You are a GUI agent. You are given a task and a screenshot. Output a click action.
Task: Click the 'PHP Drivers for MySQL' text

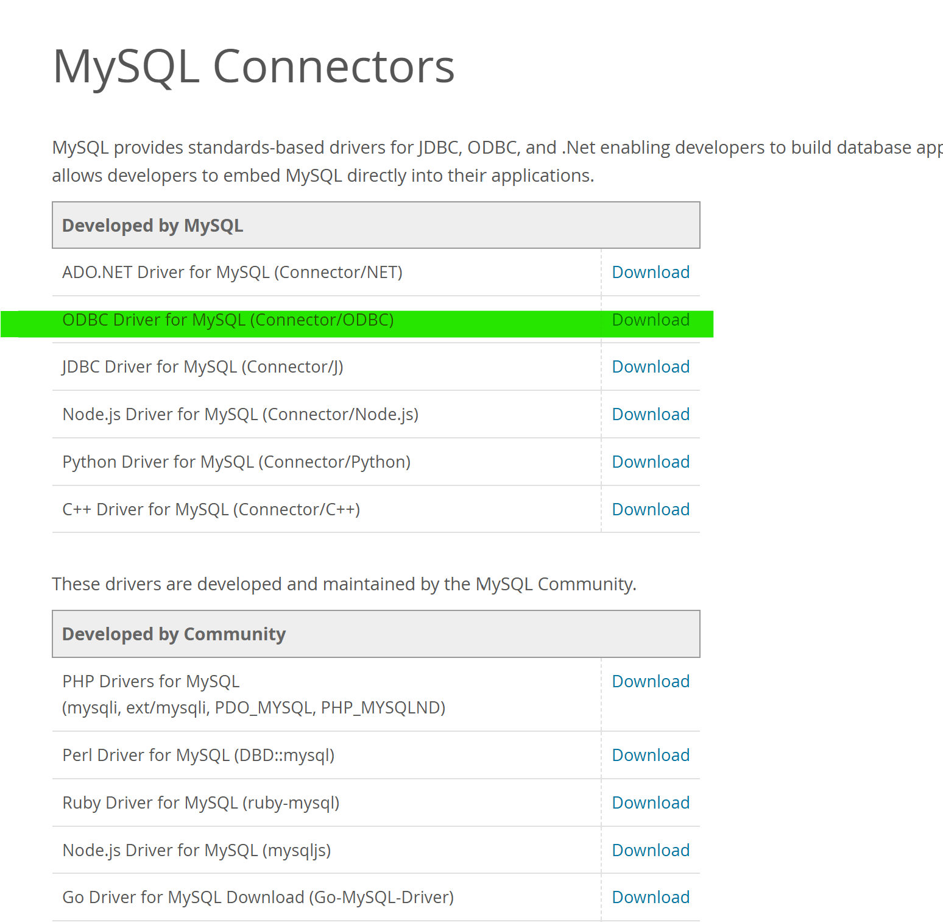(x=151, y=681)
